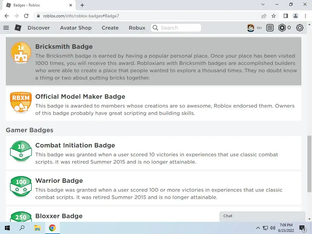The image size is (312, 234).
Task: Click the Gamer Badges section heading
Action: coord(30,130)
